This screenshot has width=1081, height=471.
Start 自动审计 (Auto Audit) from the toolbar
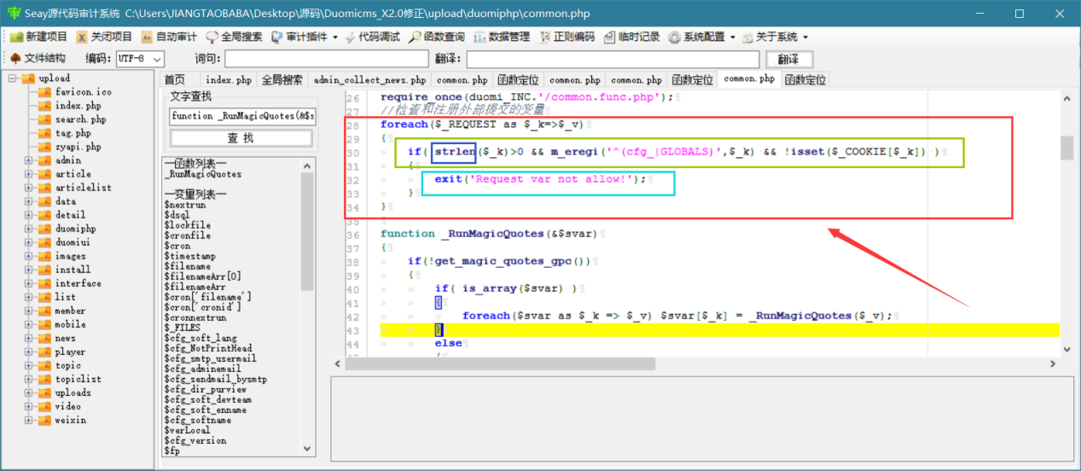[x=169, y=37]
